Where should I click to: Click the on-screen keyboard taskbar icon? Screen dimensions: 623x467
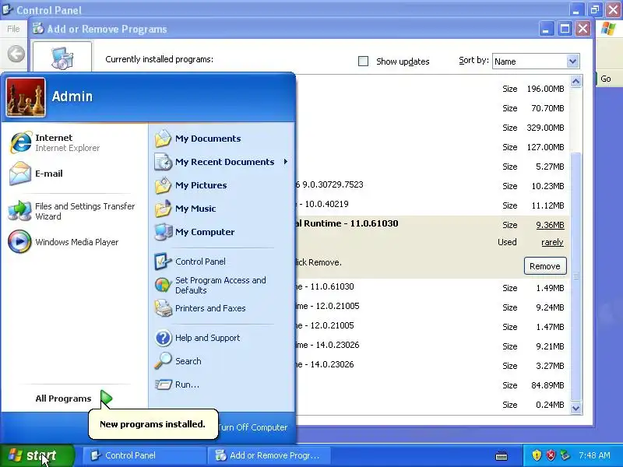pyautogui.click(x=502, y=455)
